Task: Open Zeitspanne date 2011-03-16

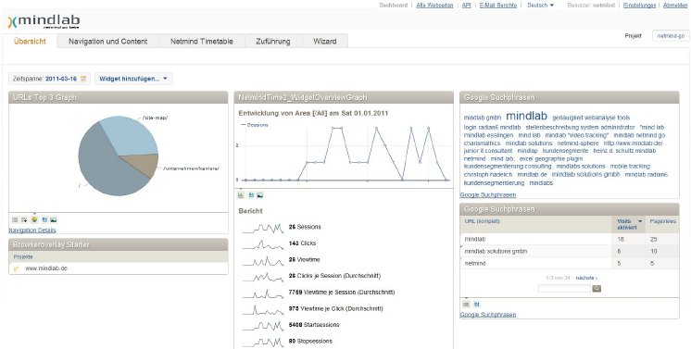Action: [x=61, y=79]
